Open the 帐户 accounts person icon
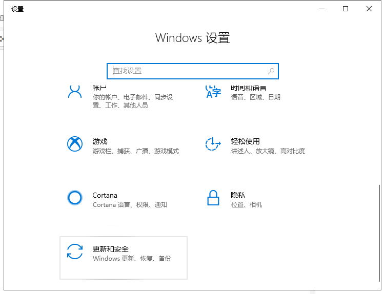Viewport: 385px width, 294px height. point(75,92)
